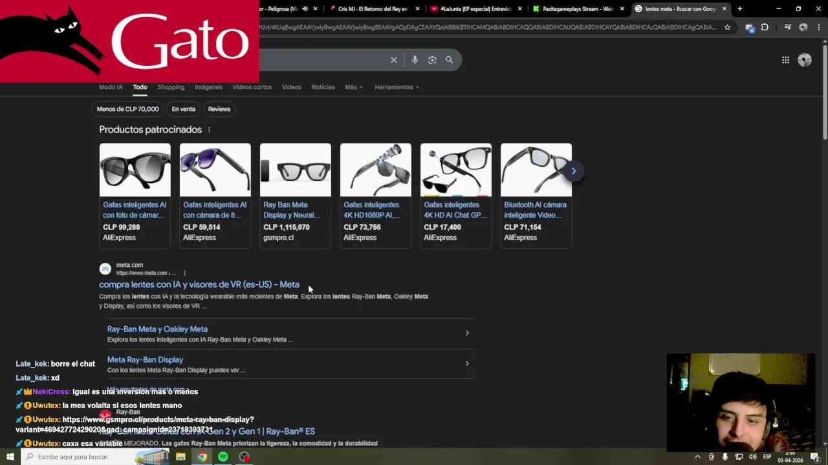828x465 pixels.
Task: Open a new browser tab
Action: pyautogui.click(x=739, y=9)
